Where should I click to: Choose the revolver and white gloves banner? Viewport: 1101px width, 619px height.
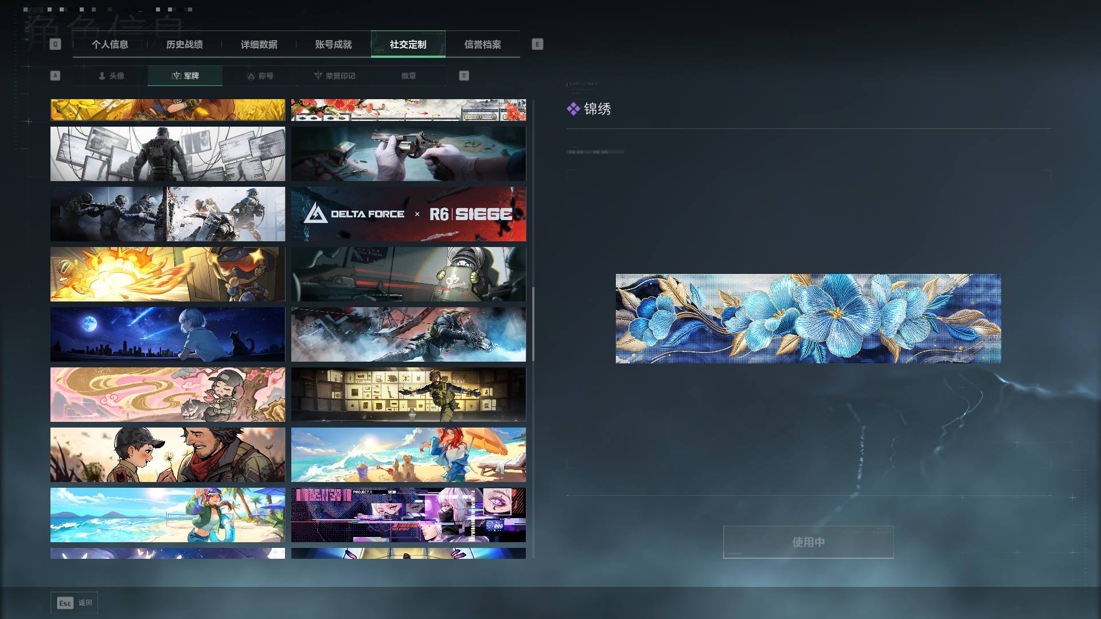point(408,154)
